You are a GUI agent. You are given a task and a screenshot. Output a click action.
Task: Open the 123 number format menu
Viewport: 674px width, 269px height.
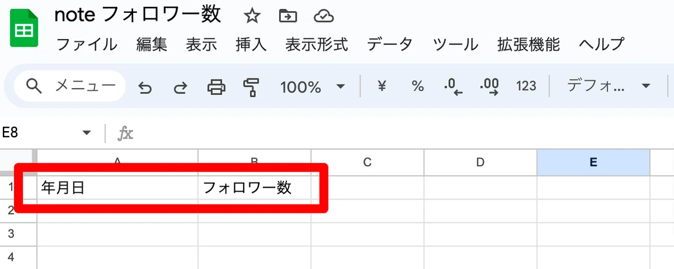pos(526,86)
